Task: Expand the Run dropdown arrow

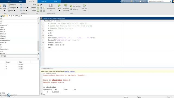Action: (x=59, y=11)
